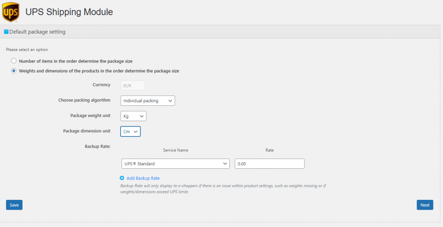Viewport: 443px width, 227px height.
Task: Click the UPS shield logo
Action: click(11, 12)
